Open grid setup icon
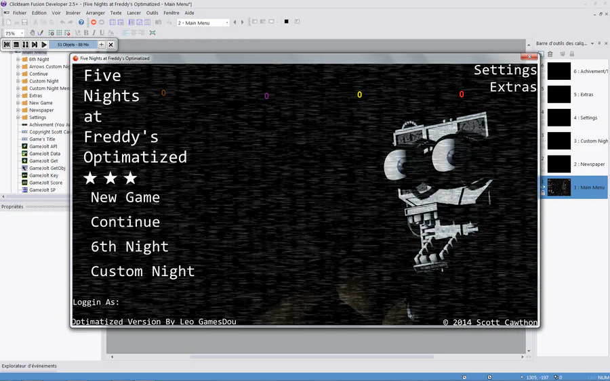610x381 pixels. [51, 32]
